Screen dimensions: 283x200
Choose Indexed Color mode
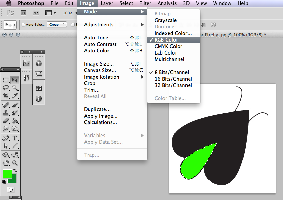174,33
